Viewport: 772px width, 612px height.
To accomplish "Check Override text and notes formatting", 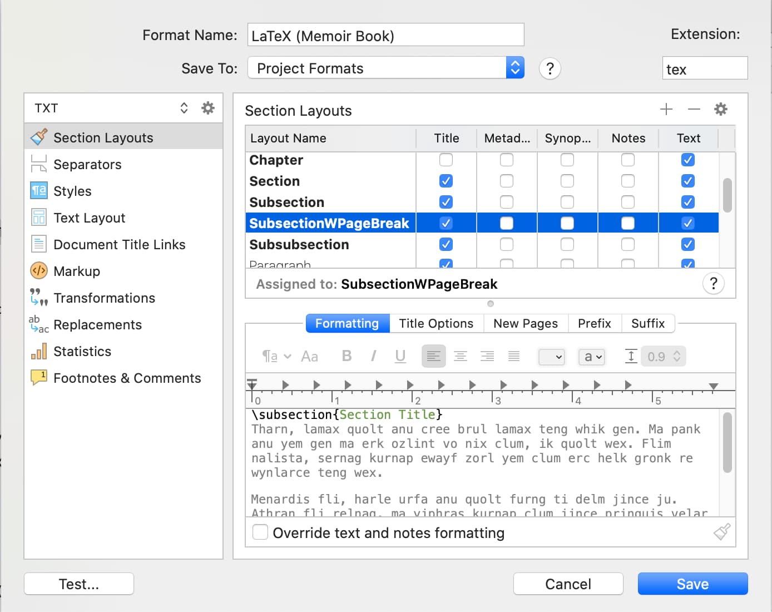I will [260, 532].
